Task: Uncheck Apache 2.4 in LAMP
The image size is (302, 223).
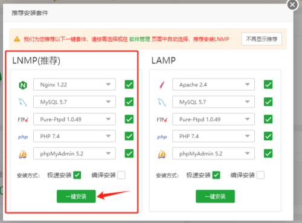Action: 268,85
